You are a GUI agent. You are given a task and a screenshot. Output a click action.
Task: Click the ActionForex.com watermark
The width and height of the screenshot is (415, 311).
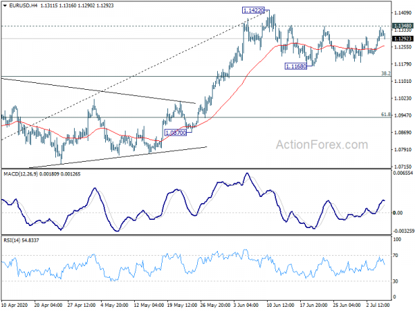pos(322,144)
